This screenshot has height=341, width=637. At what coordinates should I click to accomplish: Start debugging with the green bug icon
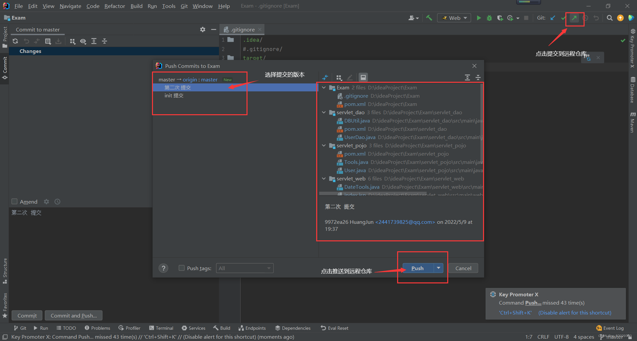tap(489, 18)
